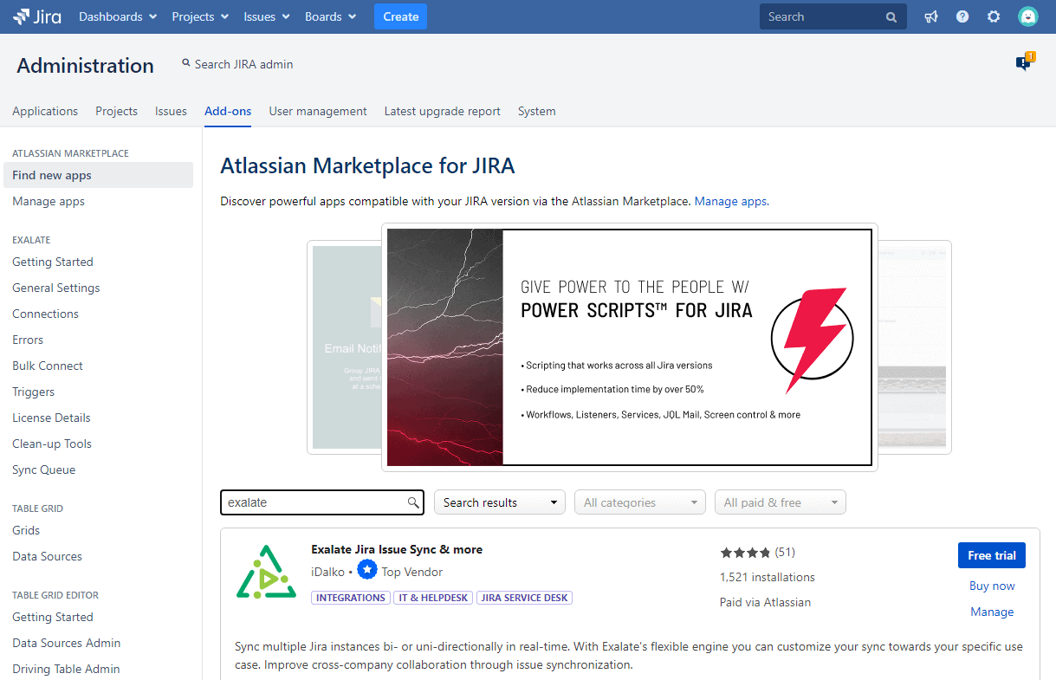
Task: Open Manage apps in sidebar
Action: point(49,201)
